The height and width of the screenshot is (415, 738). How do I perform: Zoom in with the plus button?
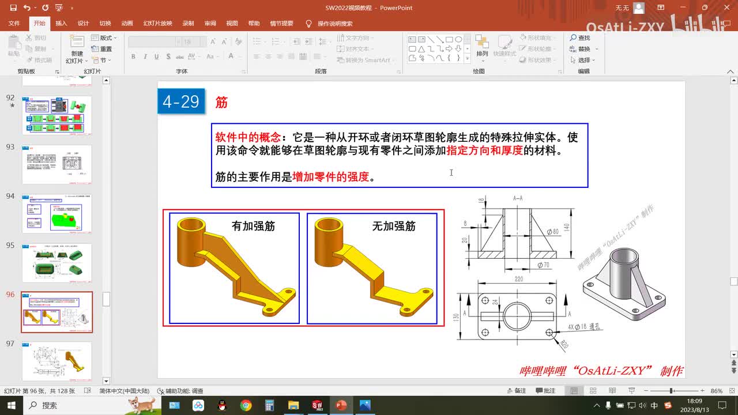(702, 391)
